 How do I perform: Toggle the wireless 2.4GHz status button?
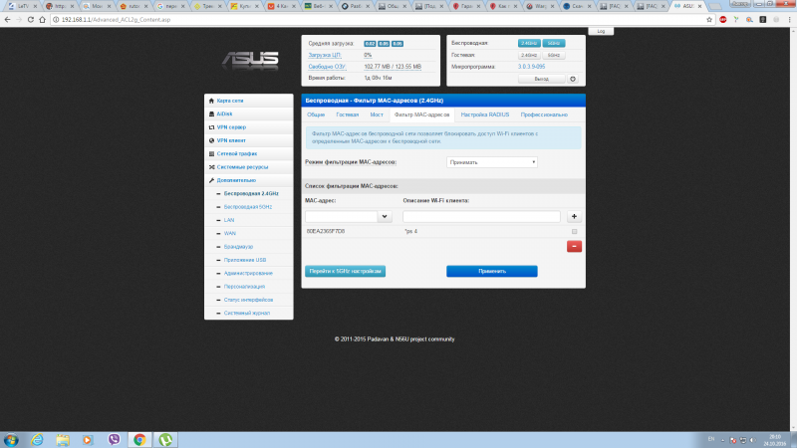(x=530, y=44)
